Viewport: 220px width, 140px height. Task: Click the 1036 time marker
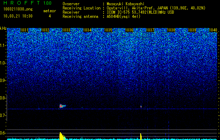tap(129, 30)
